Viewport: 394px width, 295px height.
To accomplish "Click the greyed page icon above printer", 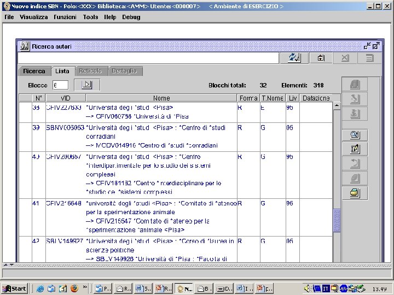I will (x=355, y=178).
